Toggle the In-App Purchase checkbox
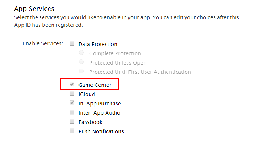The width and height of the screenshot is (264, 147). point(72,102)
